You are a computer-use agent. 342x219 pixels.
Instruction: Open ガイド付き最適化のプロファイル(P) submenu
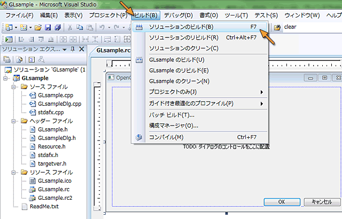pyautogui.click(x=199, y=104)
